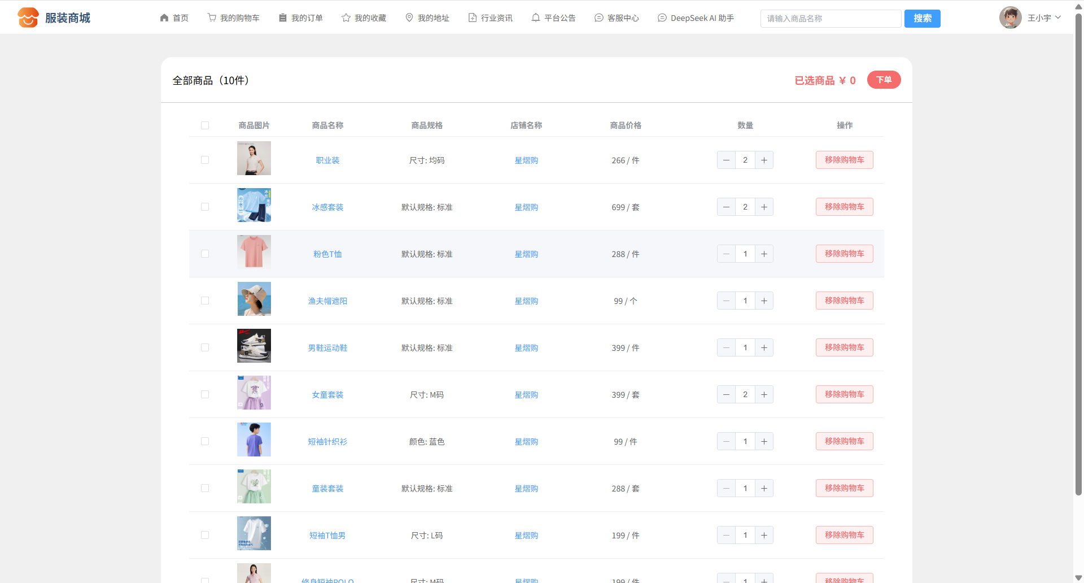
Task: Click the shopping cart icon in navbar
Action: click(212, 18)
